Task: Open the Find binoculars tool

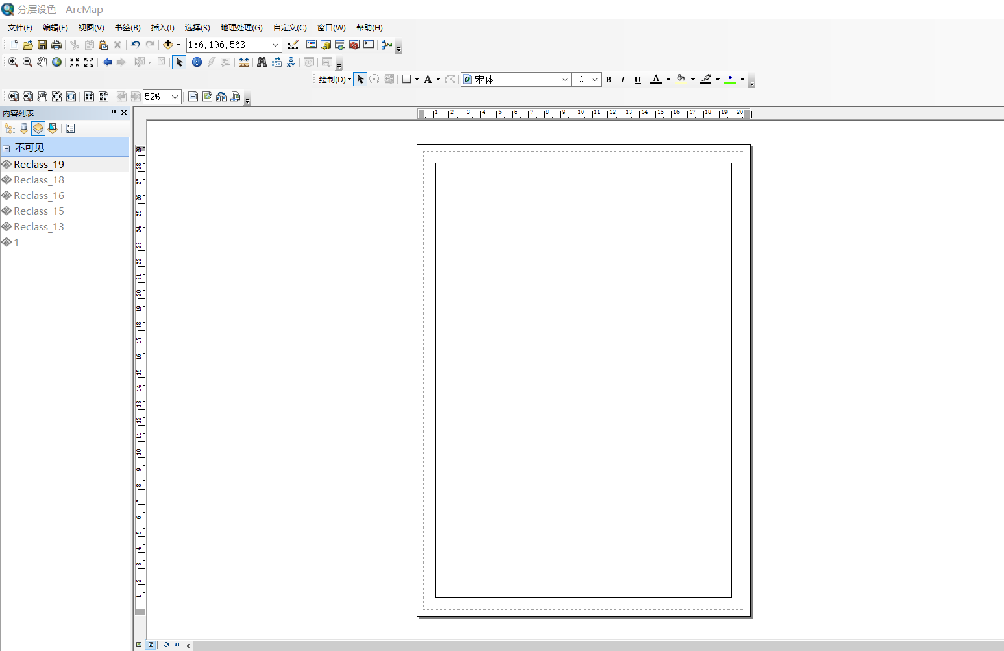Action: point(262,62)
